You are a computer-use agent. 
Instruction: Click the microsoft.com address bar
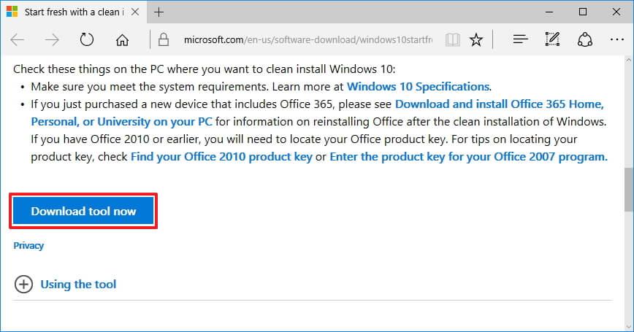308,39
